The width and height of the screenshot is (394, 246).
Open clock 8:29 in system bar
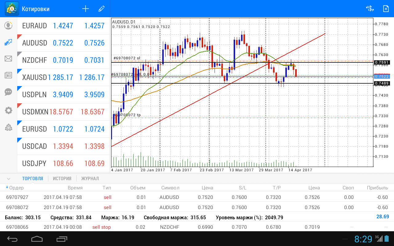(363, 239)
